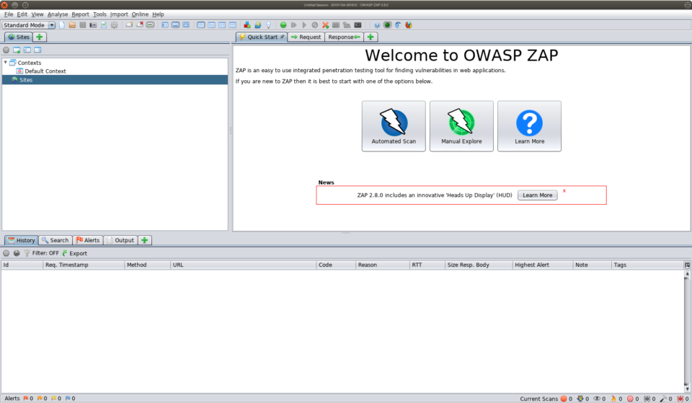Click the Expand Sites tabs layout icon
Screen dimensions: 692x403
164,25
